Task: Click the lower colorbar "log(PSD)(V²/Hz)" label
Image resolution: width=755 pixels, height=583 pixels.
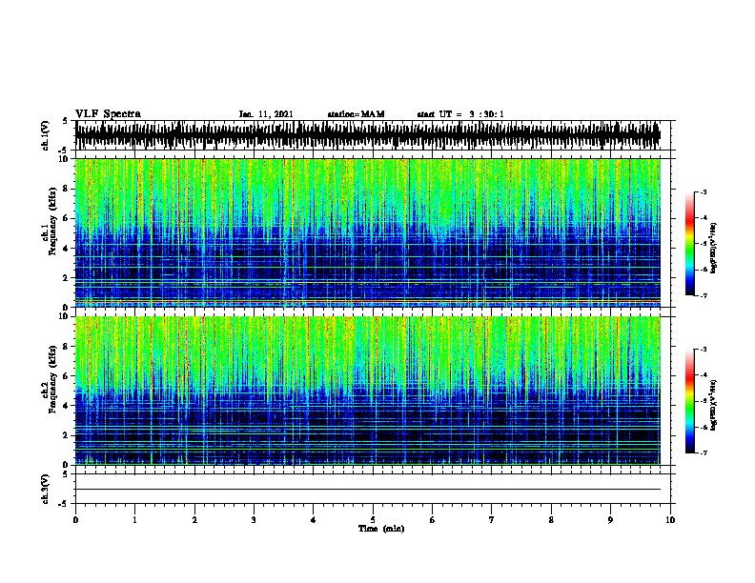Action: (x=714, y=405)
